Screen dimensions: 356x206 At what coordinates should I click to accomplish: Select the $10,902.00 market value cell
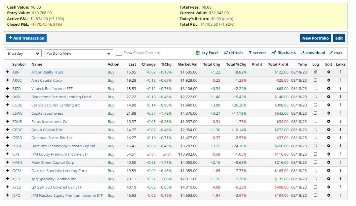pos(188,154)
